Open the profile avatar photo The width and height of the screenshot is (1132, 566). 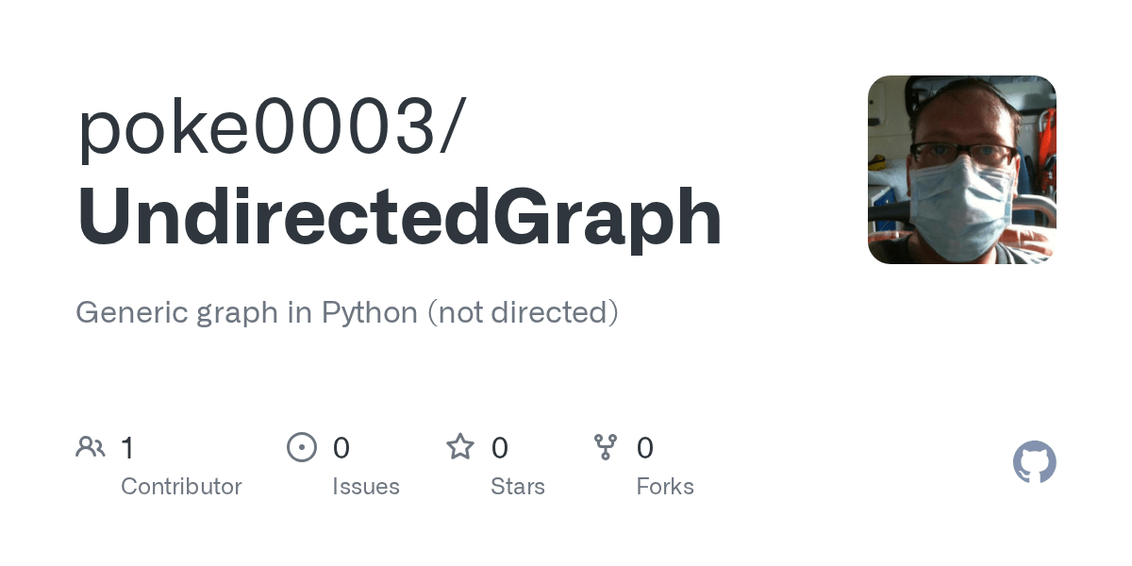click(962, 170)
